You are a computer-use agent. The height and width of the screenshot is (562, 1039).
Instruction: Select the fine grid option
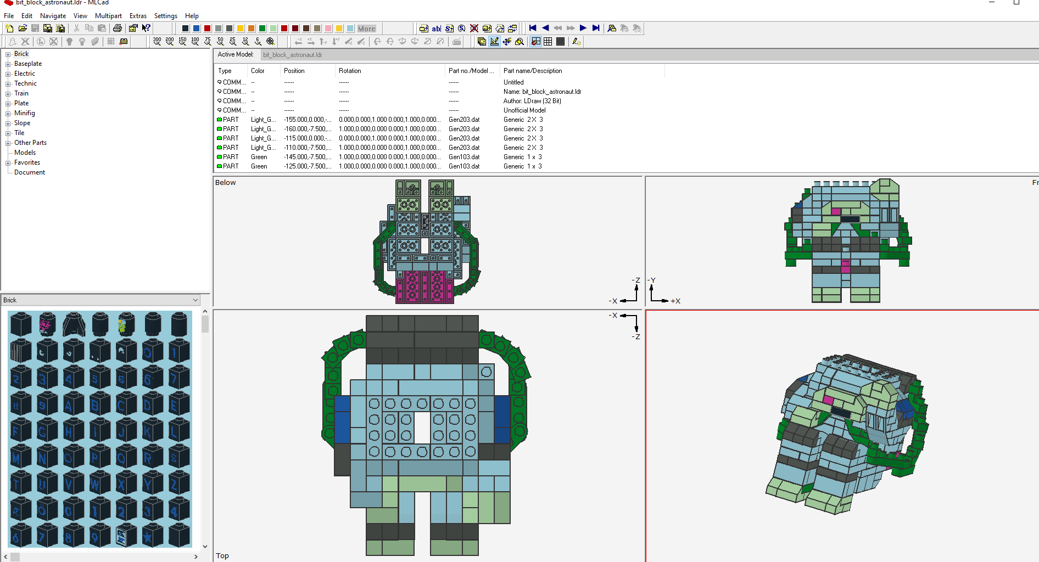(x=561, y=42)
